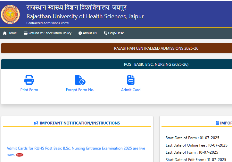Click Rajasthan University of Health Sciences title
The height and width of the screenshot is (162, 232).
coord(85,16)
